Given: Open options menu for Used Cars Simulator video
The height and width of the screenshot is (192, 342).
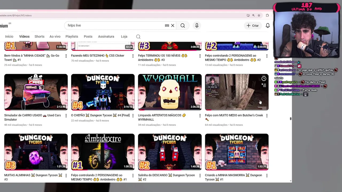Looking at the screenshot, I should (66, 115).
